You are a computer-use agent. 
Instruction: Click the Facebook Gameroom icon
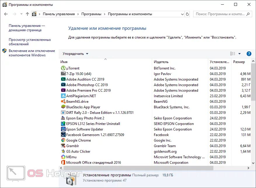(x=63, y=135)
